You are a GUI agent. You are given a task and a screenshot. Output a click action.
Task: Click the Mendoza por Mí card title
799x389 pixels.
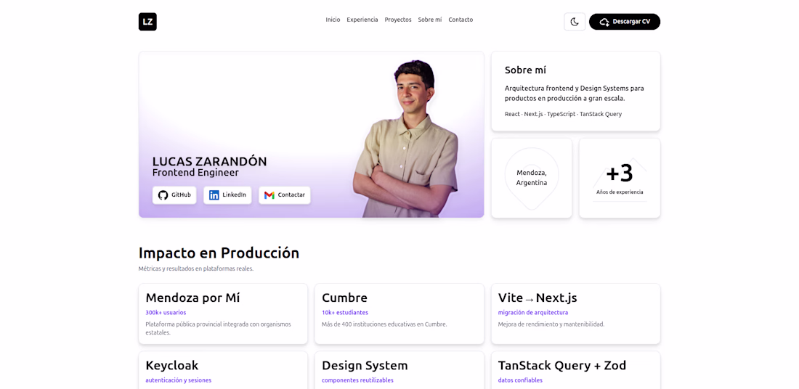coord(192,298)
